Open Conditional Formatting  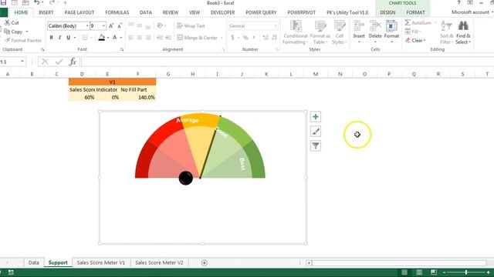[x=295, y=32]
